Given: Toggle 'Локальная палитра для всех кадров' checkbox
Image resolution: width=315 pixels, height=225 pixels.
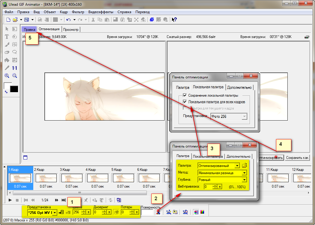Looking at the screenshot, I should pos(185,102).
